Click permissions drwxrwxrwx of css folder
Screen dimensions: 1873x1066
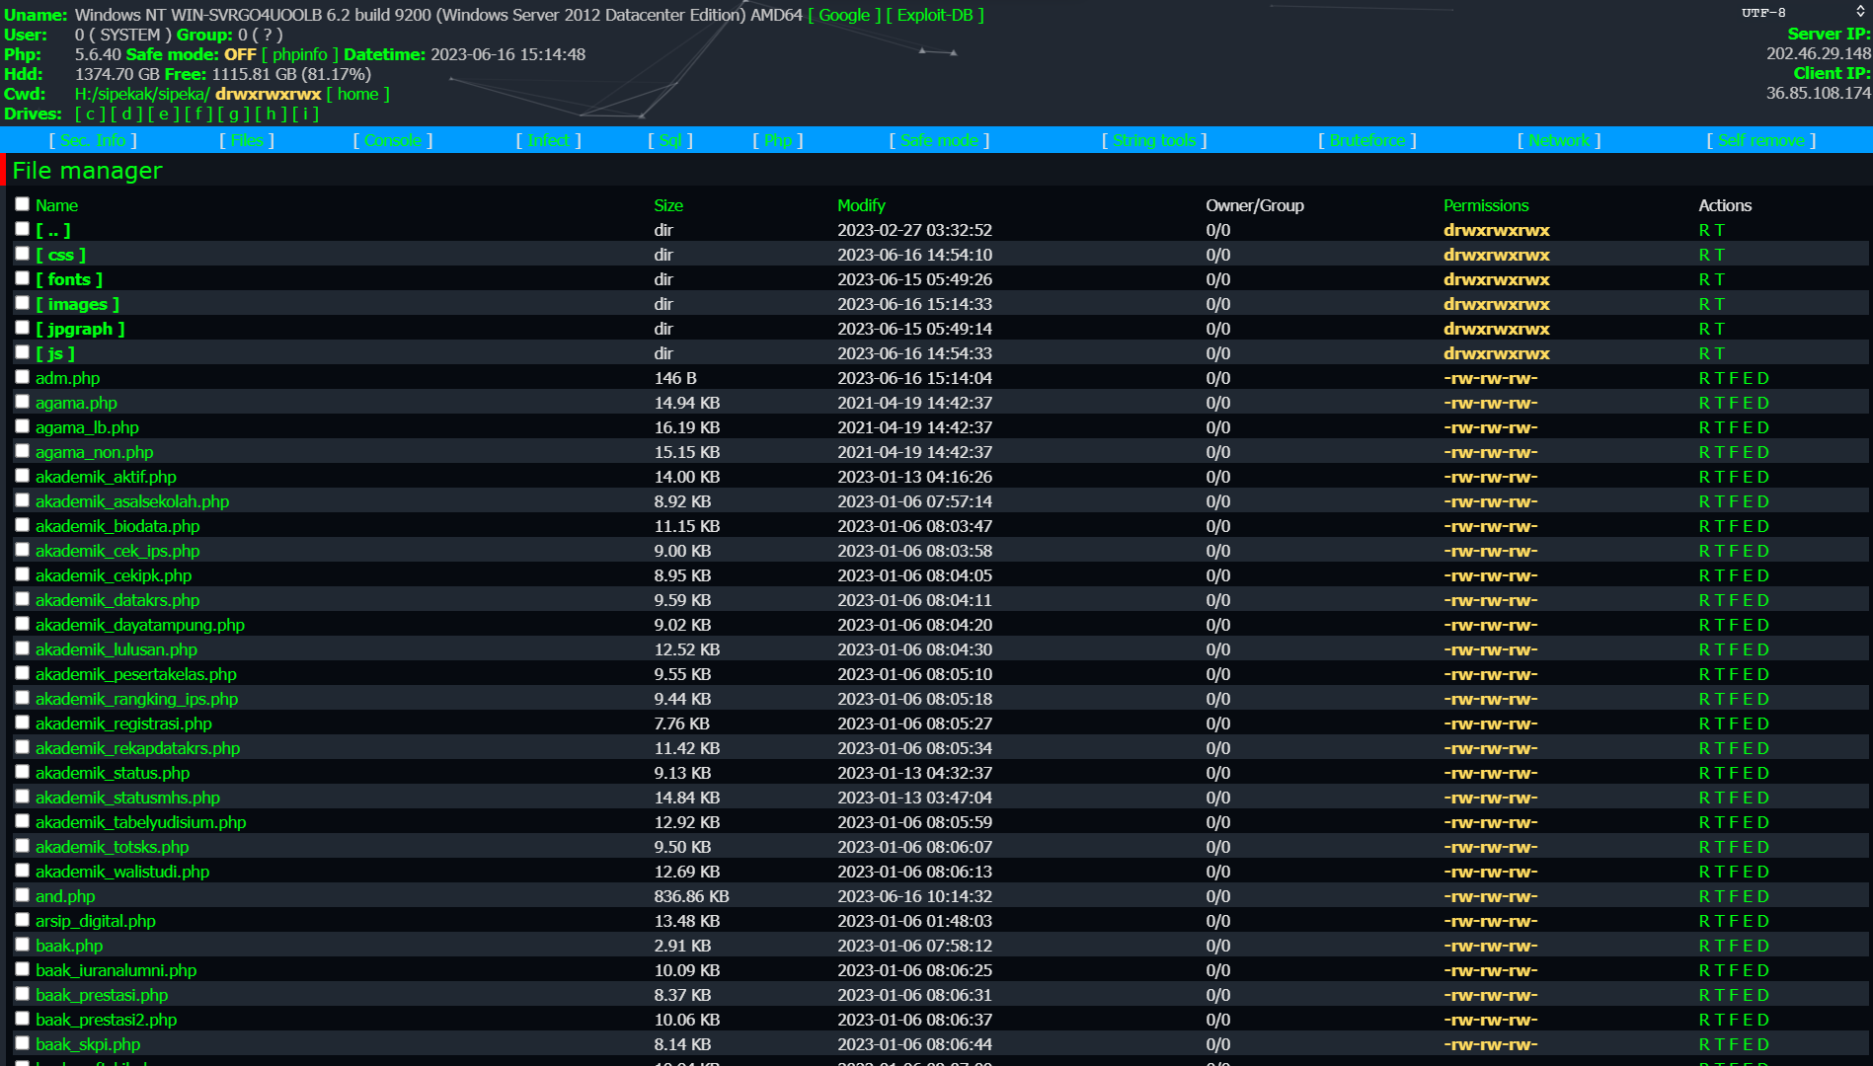1497,255
